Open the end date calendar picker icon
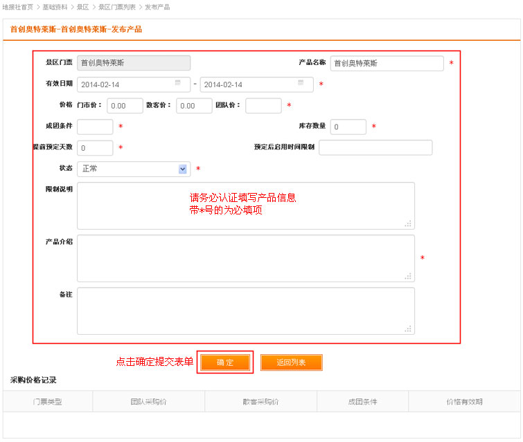The image size is (523, 442). 301,83
